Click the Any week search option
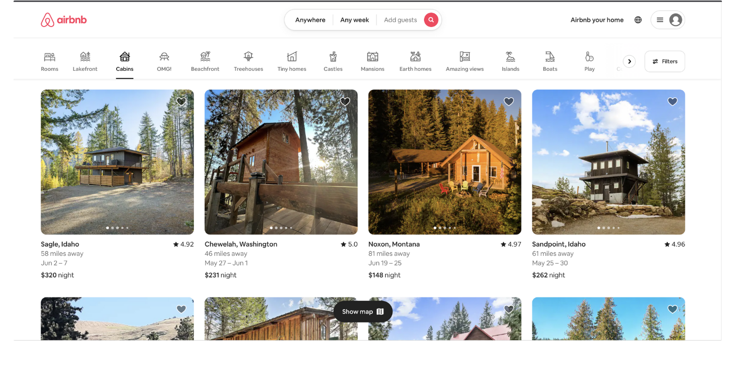This screenshot has height=387, width=748. (x=355, y=20)
